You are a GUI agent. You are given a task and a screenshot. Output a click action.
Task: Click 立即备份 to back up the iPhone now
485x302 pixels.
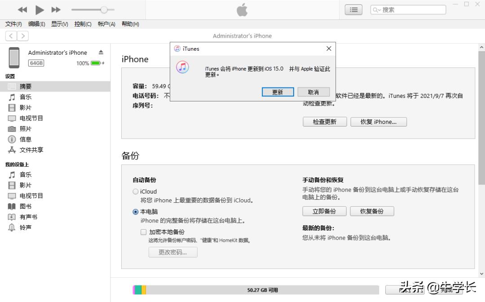click(324, 211)
